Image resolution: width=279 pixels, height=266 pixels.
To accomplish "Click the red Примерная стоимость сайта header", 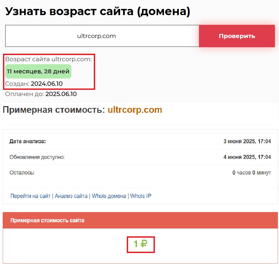I will (47, 220).
